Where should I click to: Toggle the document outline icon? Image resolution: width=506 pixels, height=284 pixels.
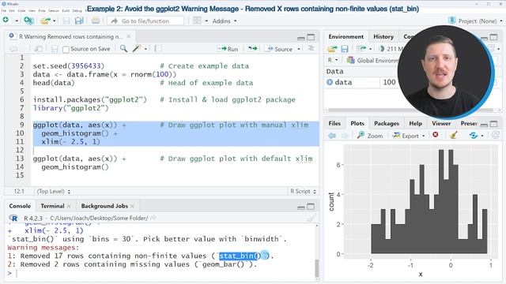311,48
